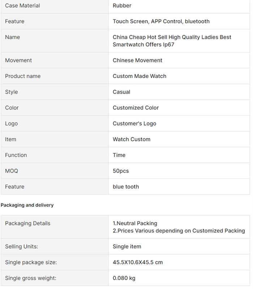
Task: Click the "Custom Made Watch" product name
Action: tap(140, 76)
